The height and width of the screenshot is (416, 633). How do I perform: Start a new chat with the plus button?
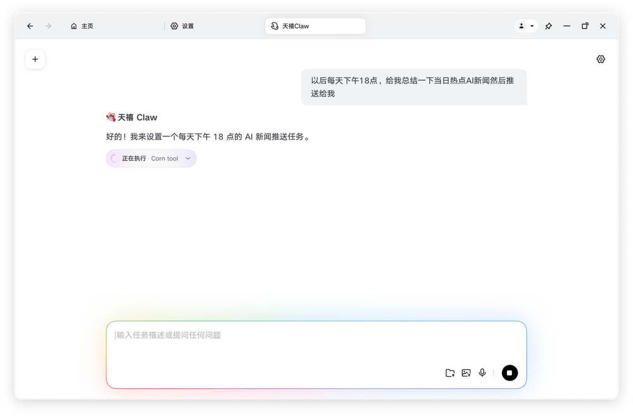point(35,59)
